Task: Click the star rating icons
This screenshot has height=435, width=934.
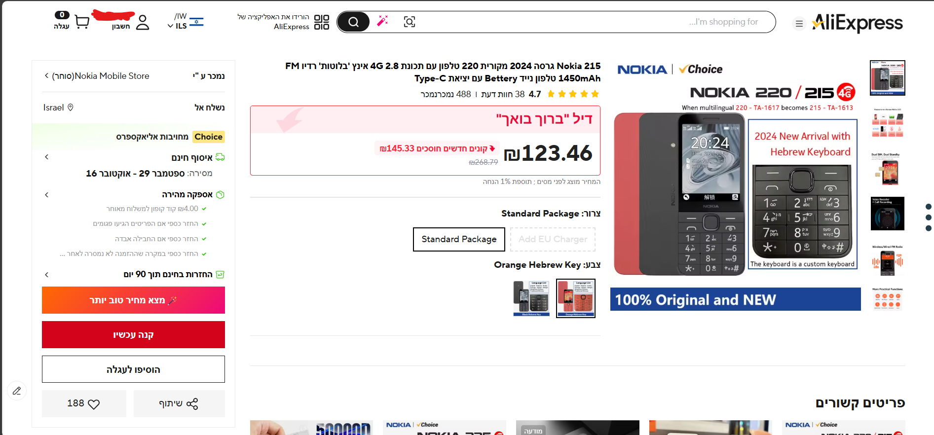Action: [x=573, y=94]
